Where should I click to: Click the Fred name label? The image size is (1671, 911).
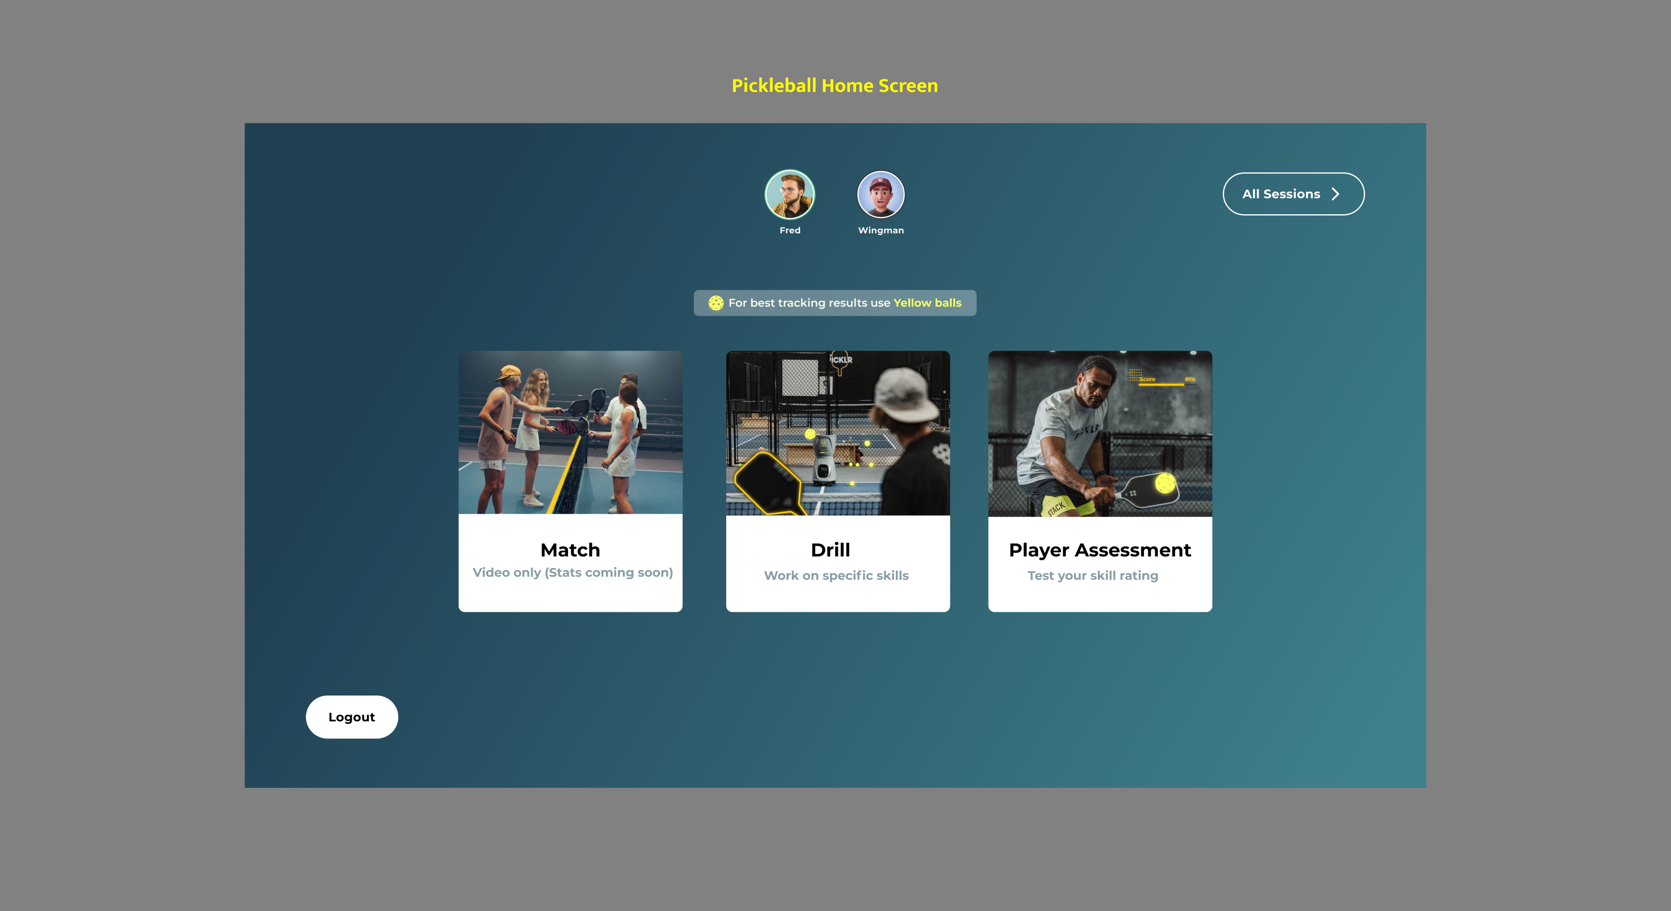pos(790,230)
